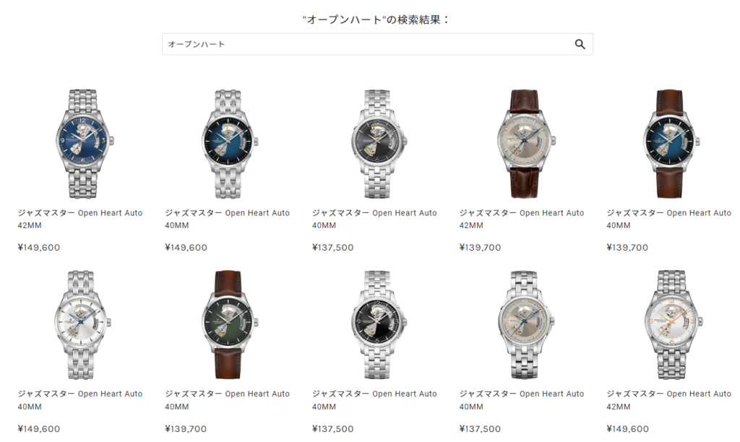740x442 pixels.
Task: Select the teal dial steel bracelet watch image
Action: pos(230,144)
